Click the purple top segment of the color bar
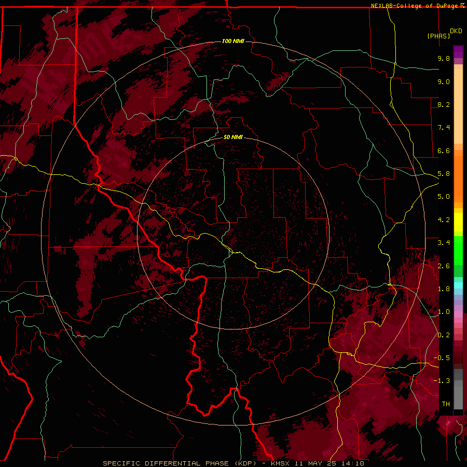The image size is (467, 467). (458, 52)
